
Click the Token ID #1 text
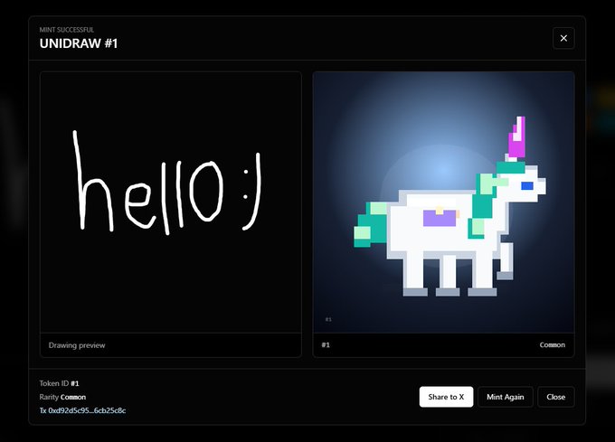[59, 383]
